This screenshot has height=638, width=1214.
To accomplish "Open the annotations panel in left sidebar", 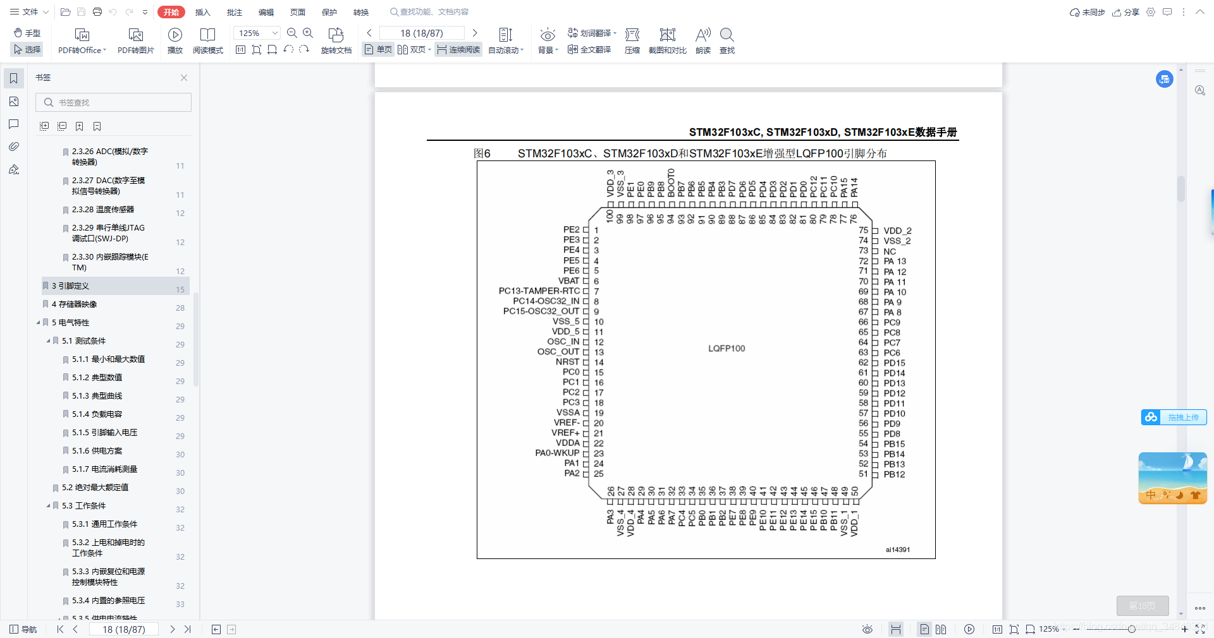I will [14, 124].
